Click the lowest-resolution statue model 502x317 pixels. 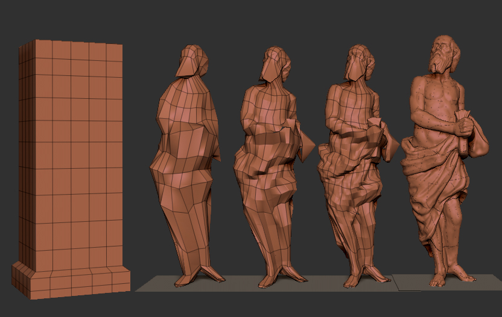coord(186,166)
